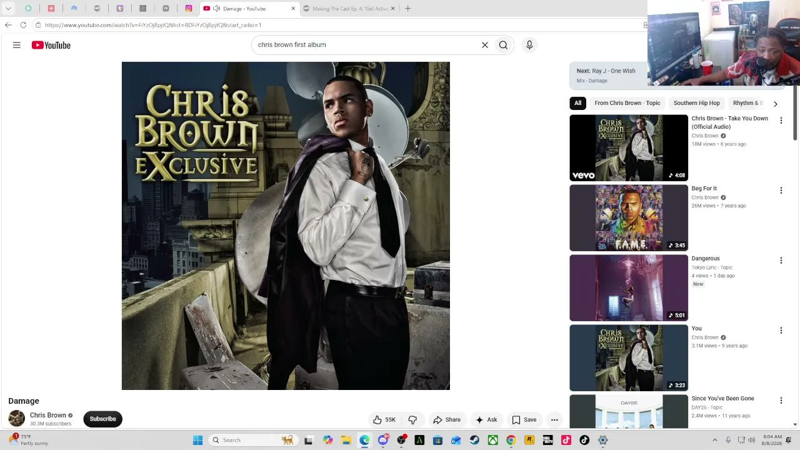Play the Beg For It F.A.M.E. thumbnail
Screen dimensions: 800x450
pos(629,218)
